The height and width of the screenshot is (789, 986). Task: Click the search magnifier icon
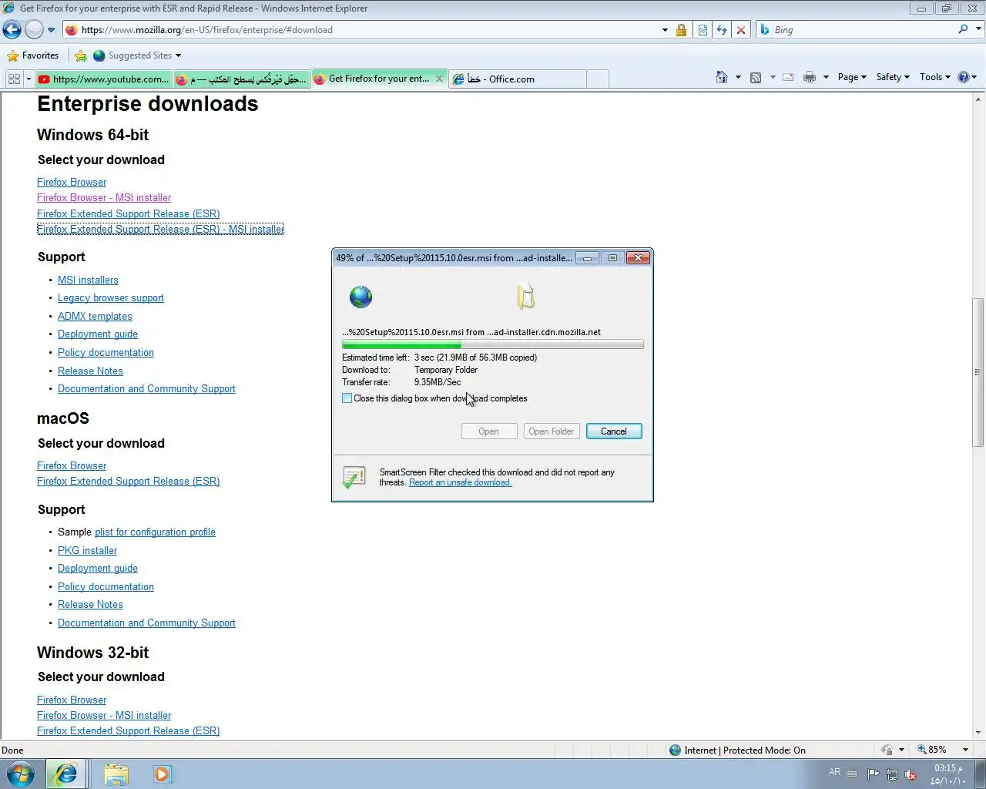point(963,29)
